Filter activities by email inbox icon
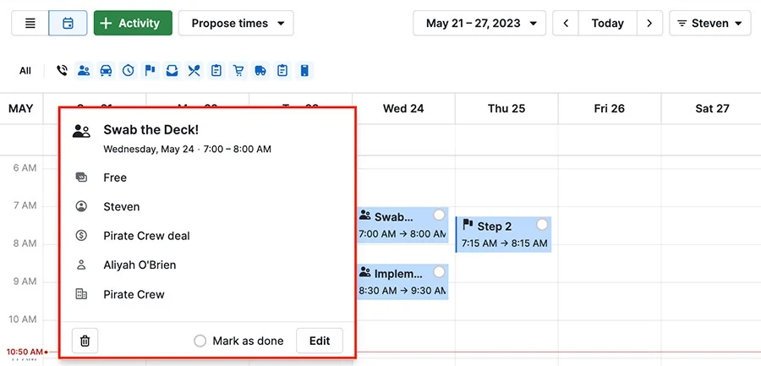The image size is (761, 366). coord(172,71)
